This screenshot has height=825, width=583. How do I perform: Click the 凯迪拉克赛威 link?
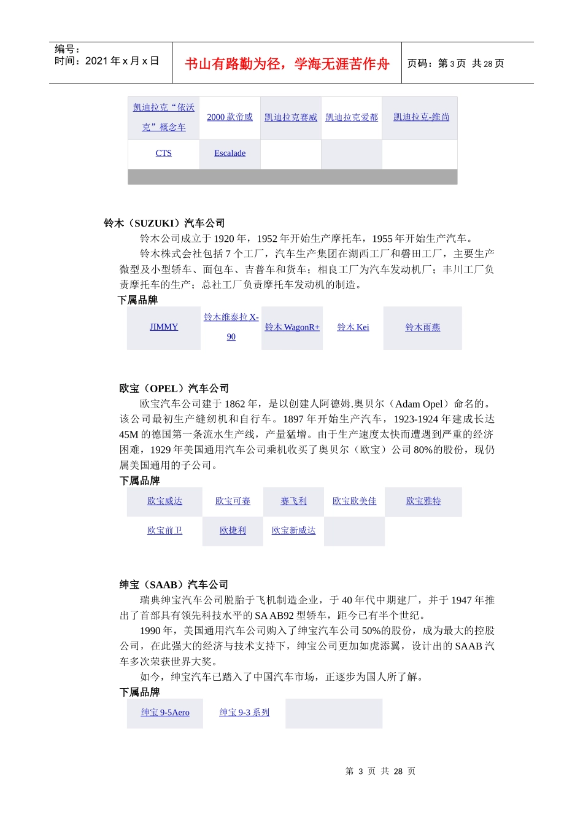pyautogui.click(x=291, y=117)
